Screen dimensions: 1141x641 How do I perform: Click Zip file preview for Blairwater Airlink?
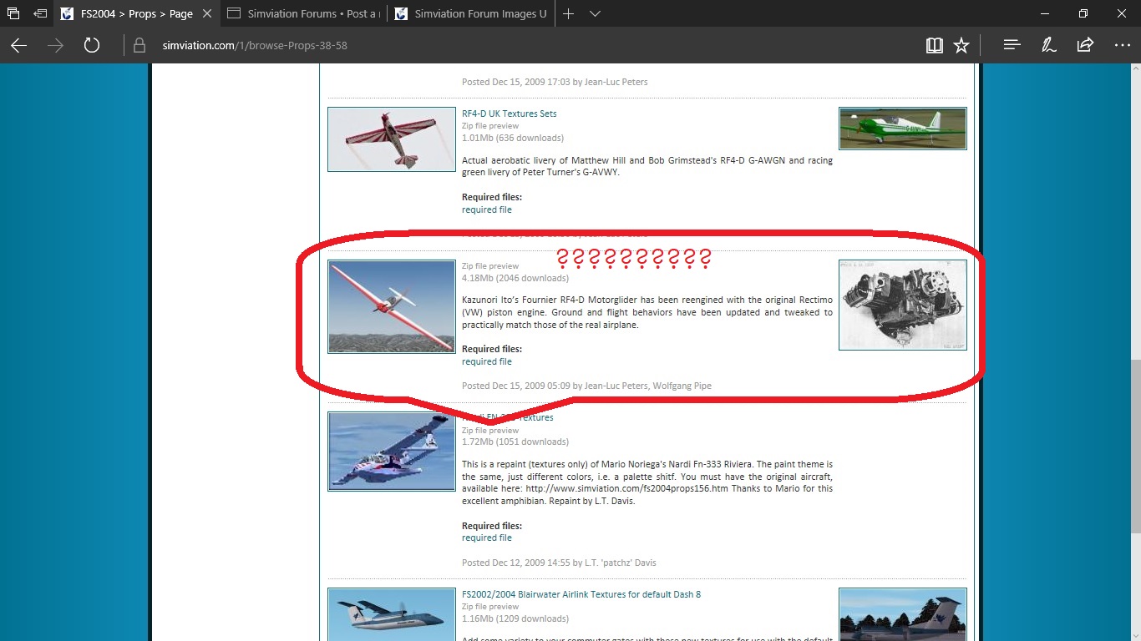click(490, 607)
